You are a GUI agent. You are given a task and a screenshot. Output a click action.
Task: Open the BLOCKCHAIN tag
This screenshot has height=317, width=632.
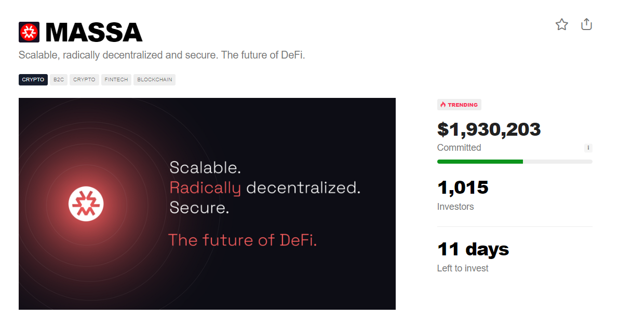click(x=154, y=80)
